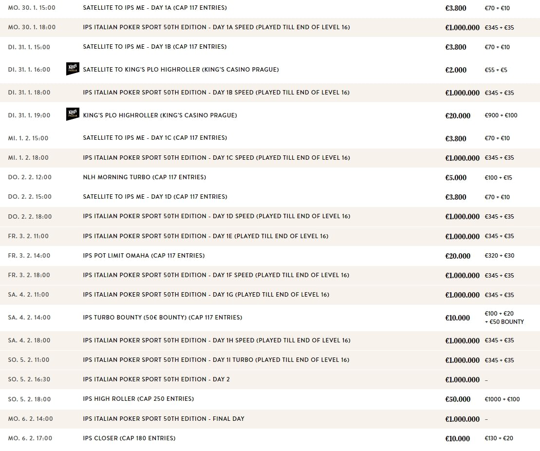Open King's PLO Highroller event title
Image resolution: width=540 pixels, height=451 pixels.
coord(160,115)
